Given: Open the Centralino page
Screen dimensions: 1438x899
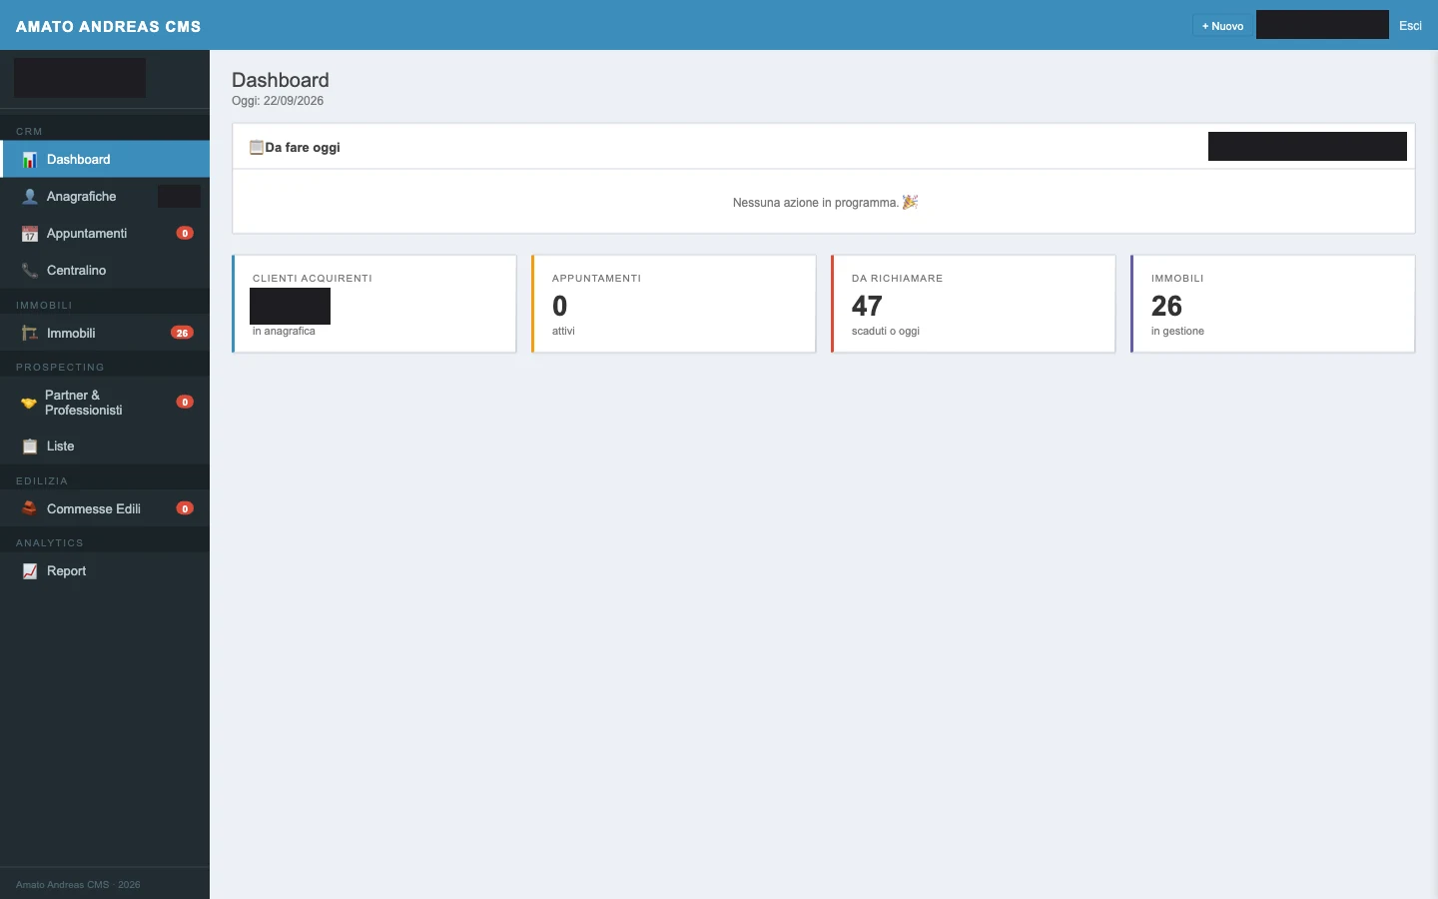Looking at the screenshot, I should tap(105, 271).
